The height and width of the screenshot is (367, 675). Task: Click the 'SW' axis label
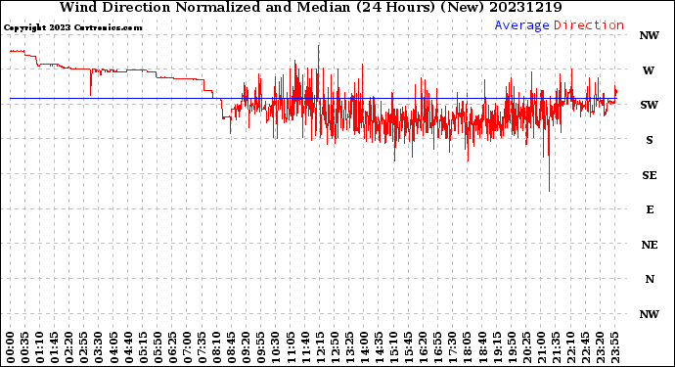coord(650,105)
